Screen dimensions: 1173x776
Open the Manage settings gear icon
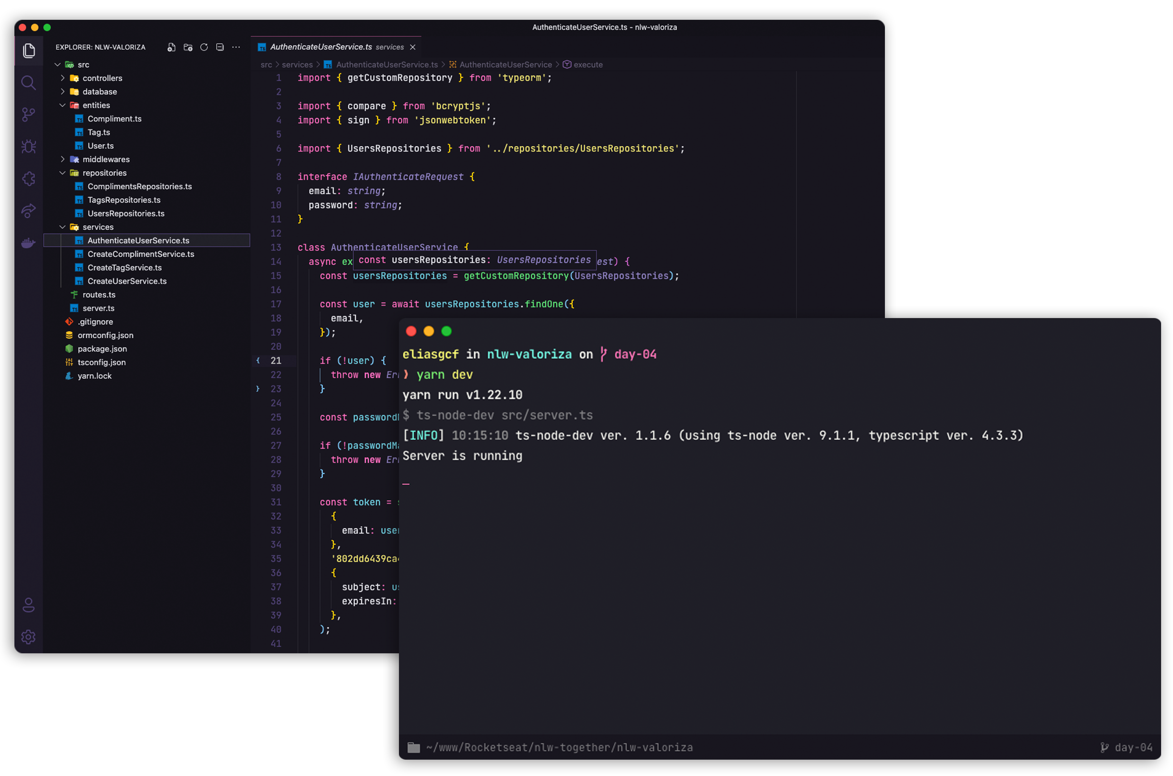[28, 637]
